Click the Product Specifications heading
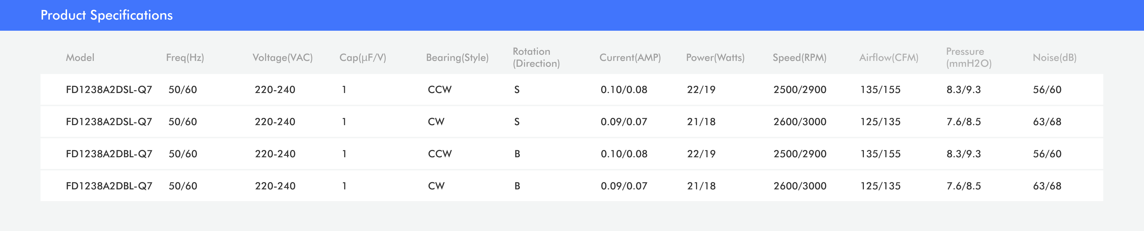This screenshot has width=1144, height=231. [107, 15]
